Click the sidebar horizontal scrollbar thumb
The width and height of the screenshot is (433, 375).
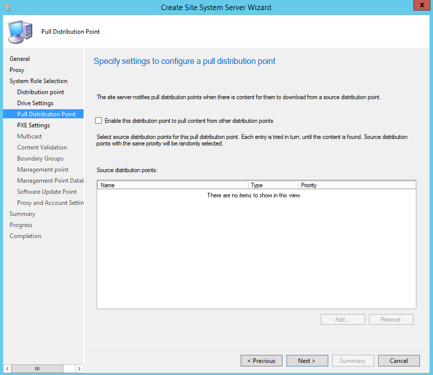coord(37,368)
